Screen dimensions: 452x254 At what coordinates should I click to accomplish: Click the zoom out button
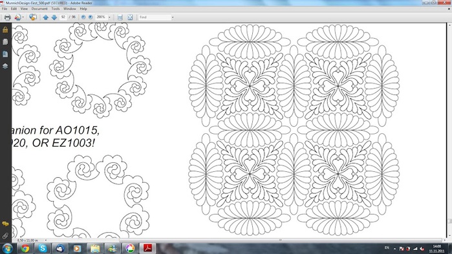coord(83,17)
